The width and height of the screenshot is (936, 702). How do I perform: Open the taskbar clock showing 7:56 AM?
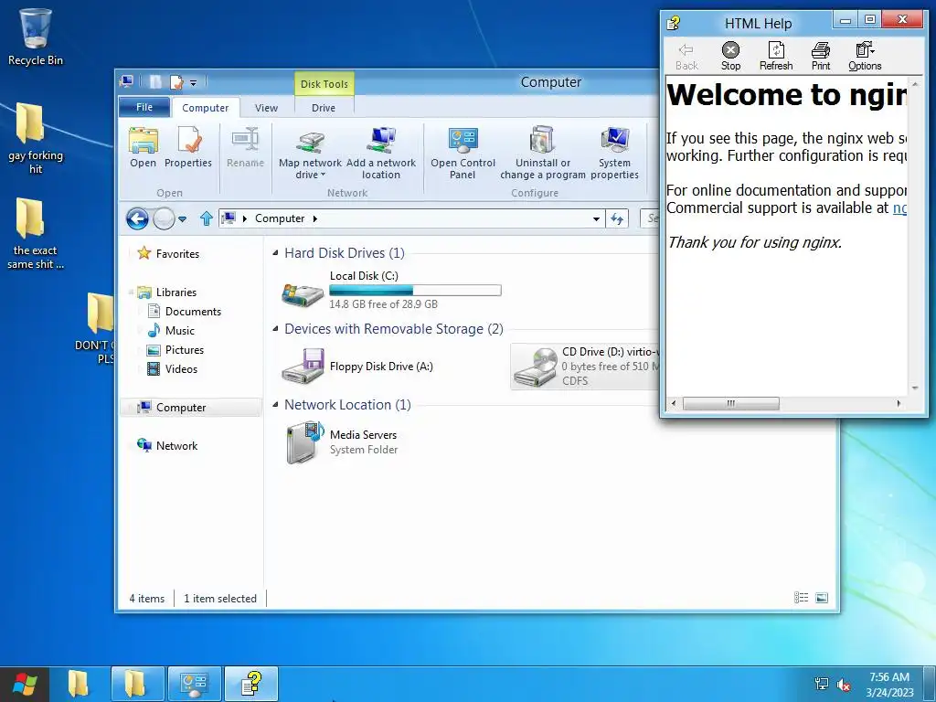click(889, 685)
